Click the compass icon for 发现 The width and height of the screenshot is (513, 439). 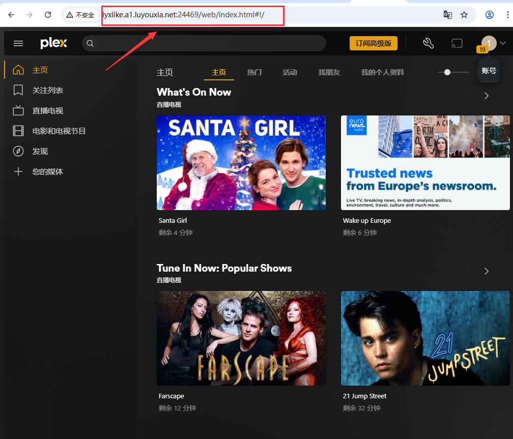18,151
